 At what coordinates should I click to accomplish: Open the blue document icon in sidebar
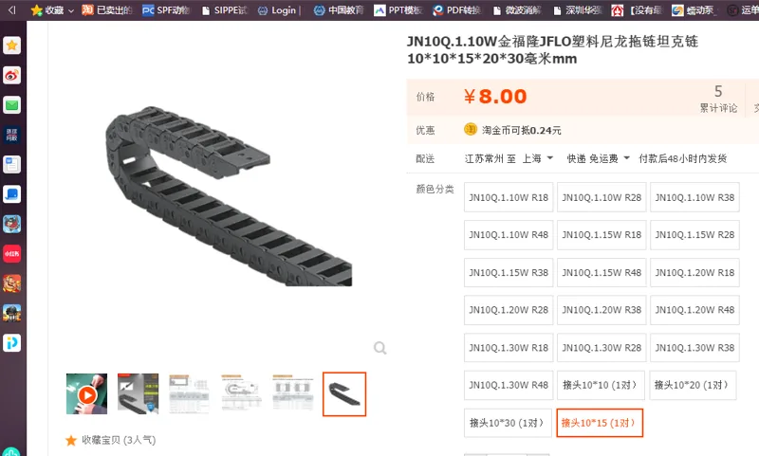pos(11,164)
